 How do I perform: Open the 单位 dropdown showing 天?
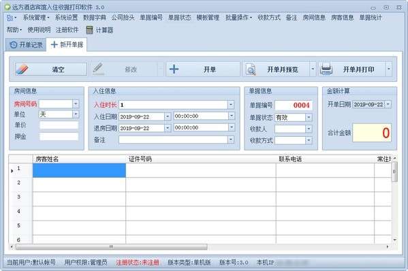click(76, 114)
